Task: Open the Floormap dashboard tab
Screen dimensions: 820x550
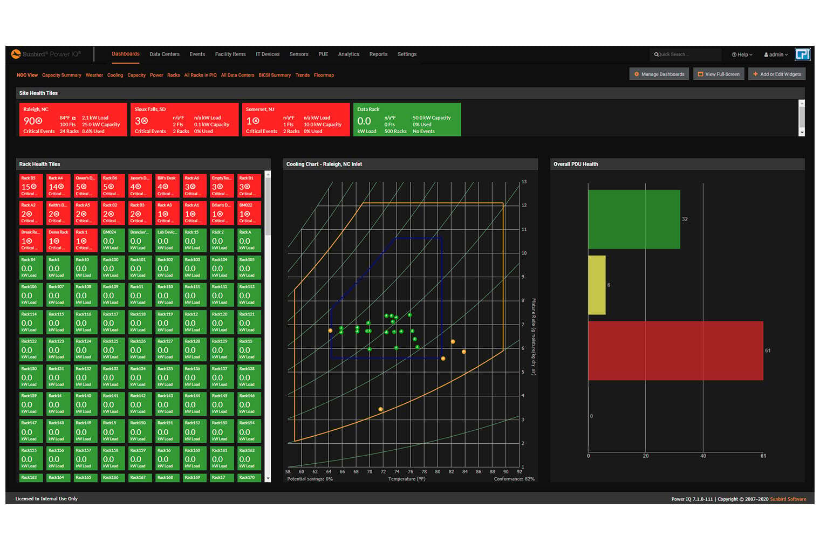Action: (x=324, y=75)
